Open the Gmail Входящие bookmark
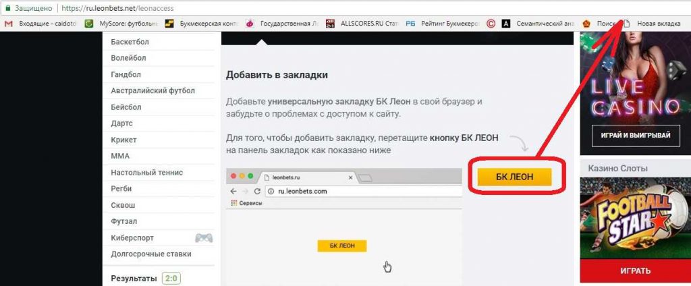The width and height of the screenshot is (691, 286). [40, 24]
